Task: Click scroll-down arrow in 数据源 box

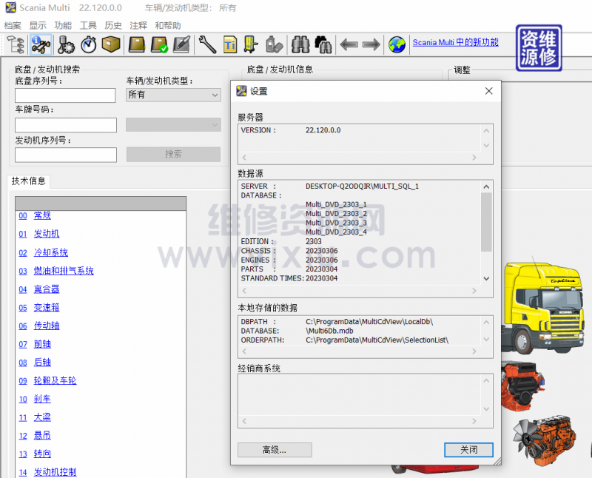Action: pos(486,279)
